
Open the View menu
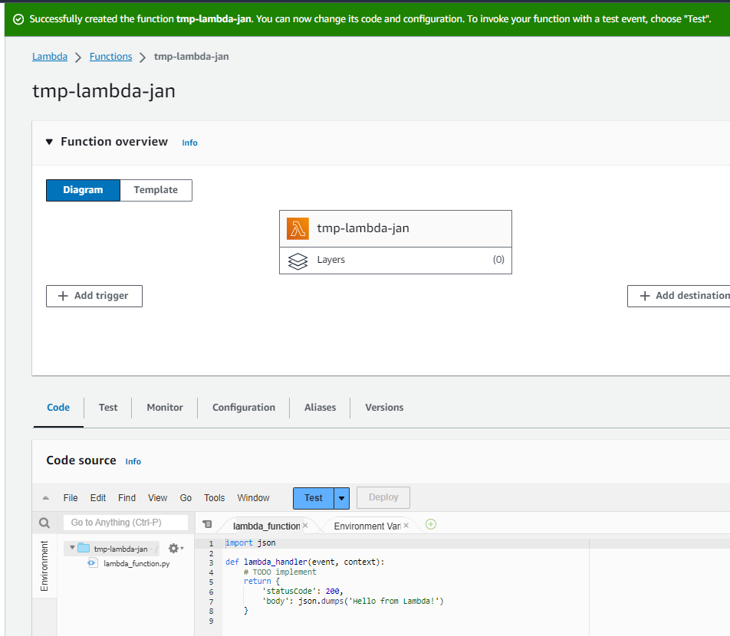click(x=157, y=498)
